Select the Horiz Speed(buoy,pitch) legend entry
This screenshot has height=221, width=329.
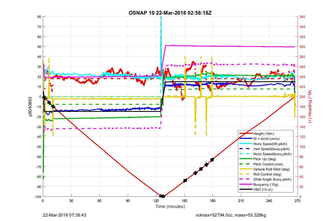[x=266, y=154]
